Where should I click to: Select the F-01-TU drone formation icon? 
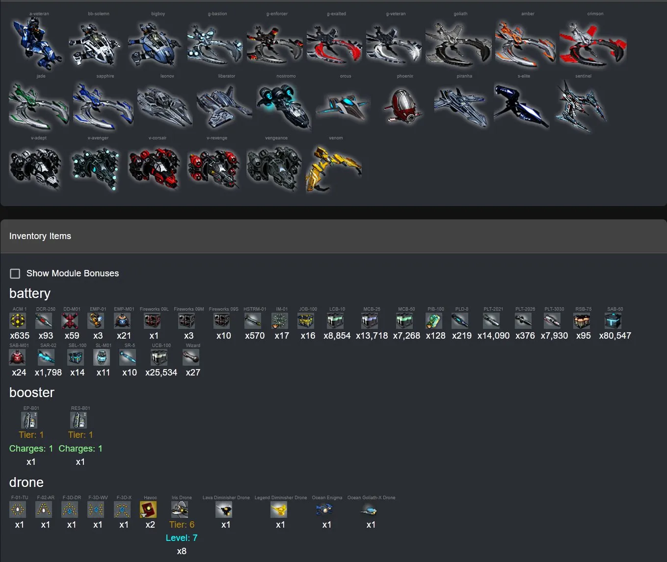tap(18, 509)
